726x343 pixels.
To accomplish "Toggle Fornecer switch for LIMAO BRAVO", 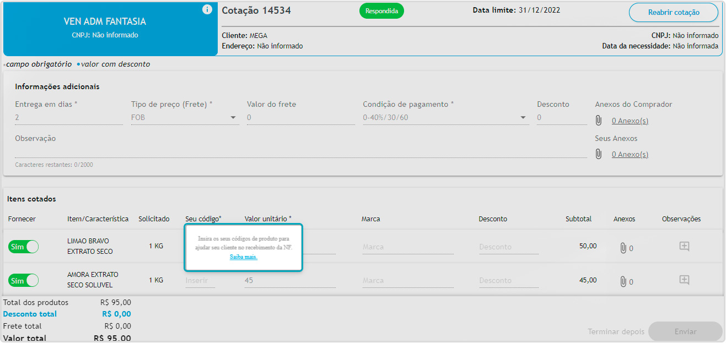I will coord(23,247).
